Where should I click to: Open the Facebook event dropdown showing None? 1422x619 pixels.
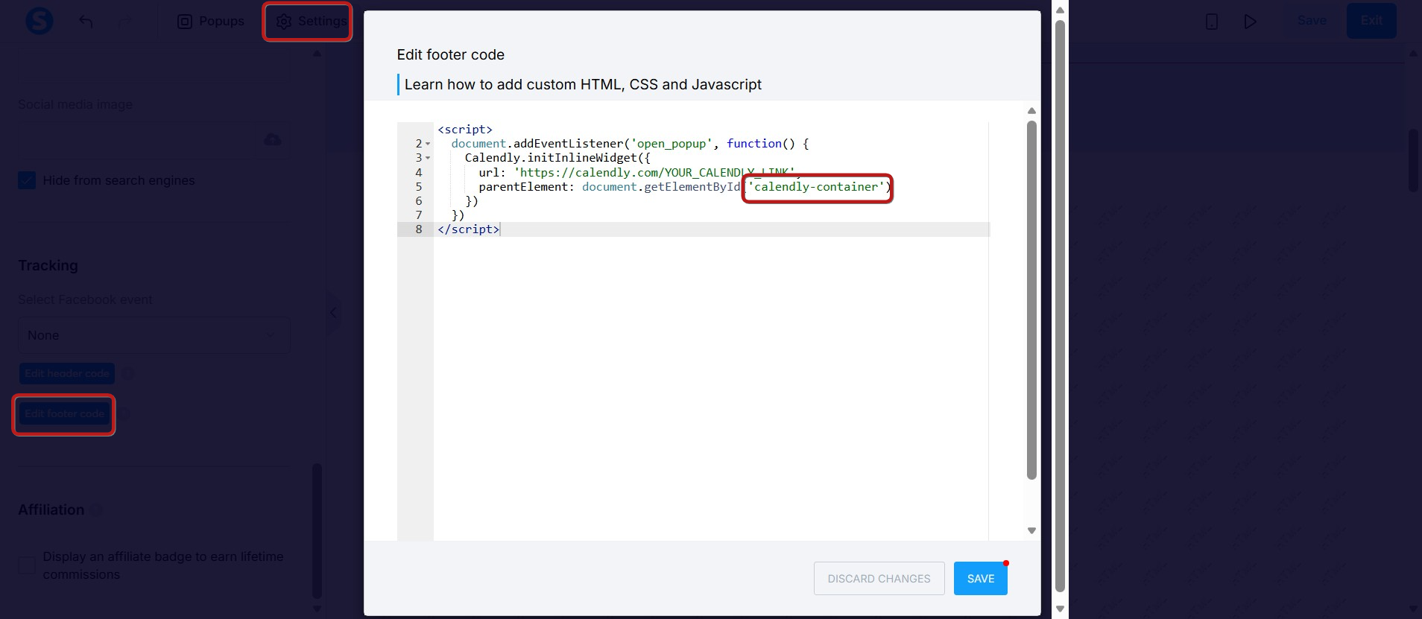(x=154, y=335)
